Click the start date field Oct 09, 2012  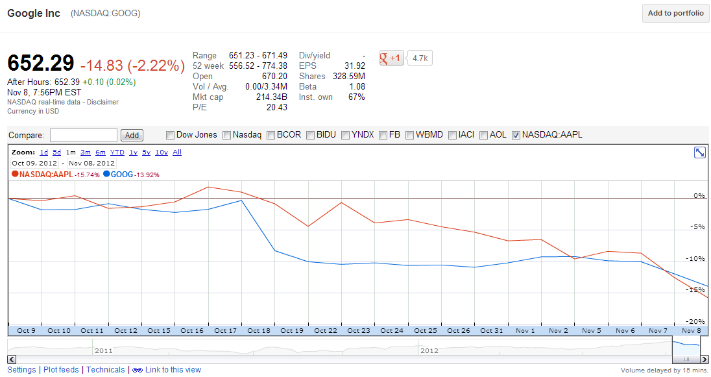tap(34, 164)
